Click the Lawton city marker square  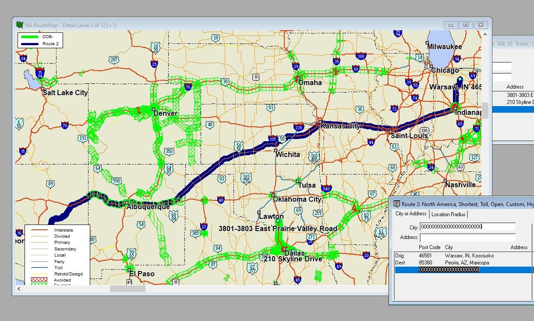coord(259,212)
